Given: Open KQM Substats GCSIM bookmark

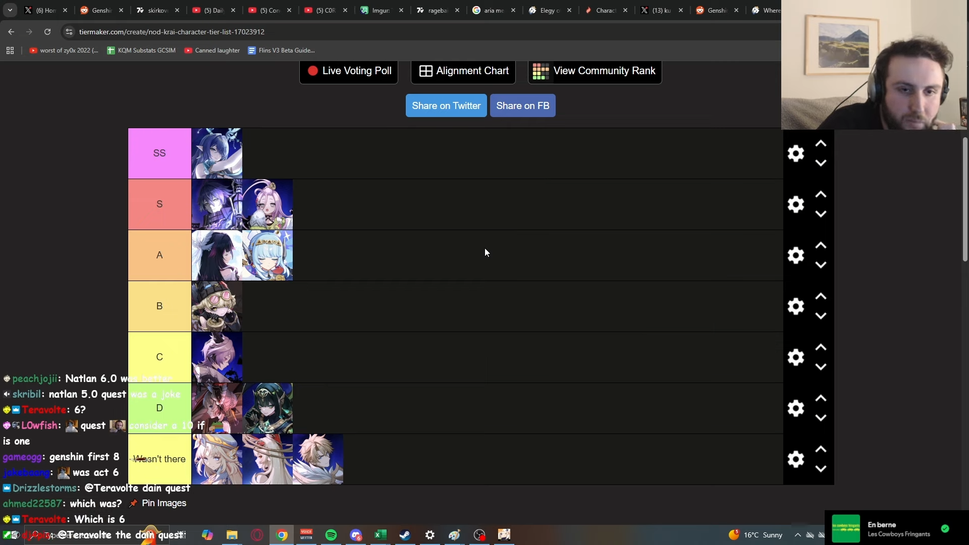Looking at the screenshot, I should (141, 50).
